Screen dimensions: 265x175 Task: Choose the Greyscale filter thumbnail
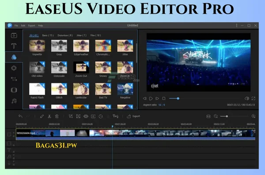point(59,67)
